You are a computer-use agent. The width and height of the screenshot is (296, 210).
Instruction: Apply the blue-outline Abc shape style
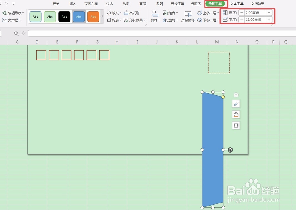click(36, 17)
